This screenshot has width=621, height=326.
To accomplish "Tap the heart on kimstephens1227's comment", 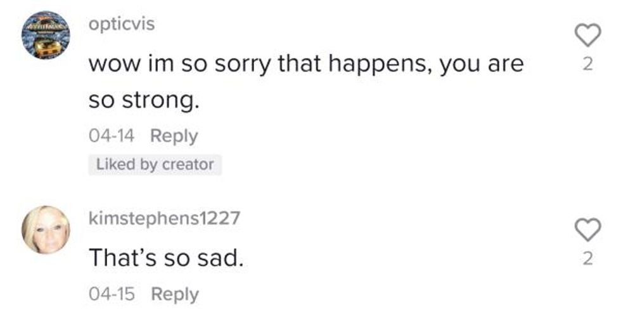I will [x=587, y=230].
